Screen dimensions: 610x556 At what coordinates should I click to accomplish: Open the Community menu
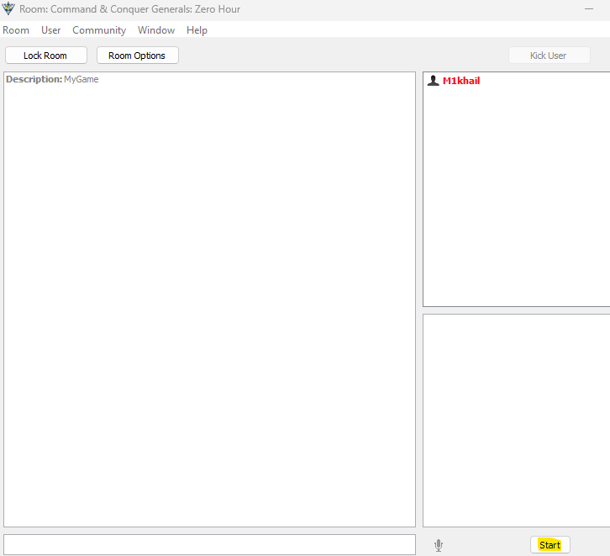[99, 30]
